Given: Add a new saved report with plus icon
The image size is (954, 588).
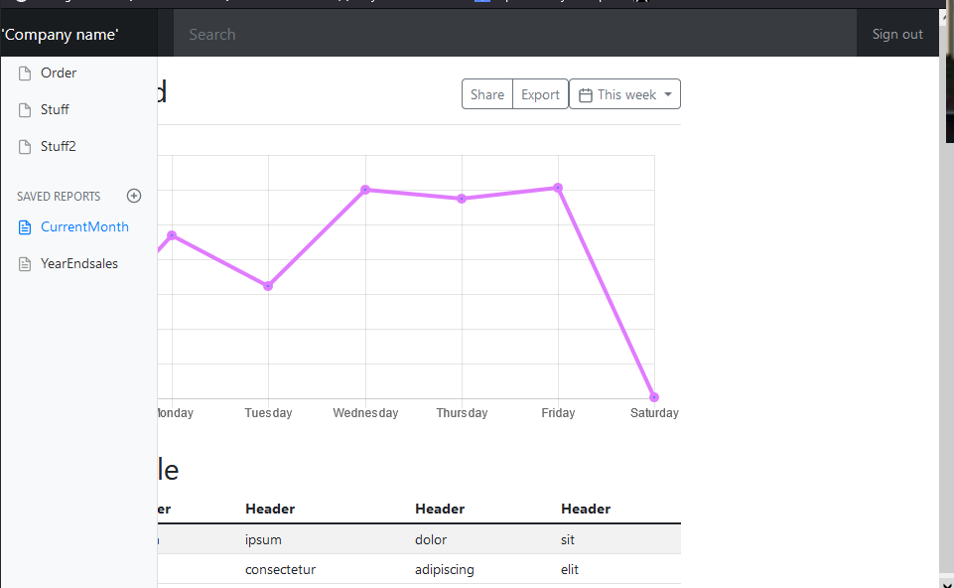Looking at the screenshot, I should [134, 196].
